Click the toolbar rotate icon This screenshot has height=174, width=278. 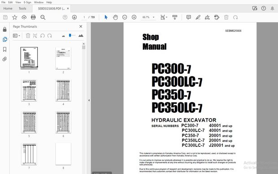[x=235, y=17]
